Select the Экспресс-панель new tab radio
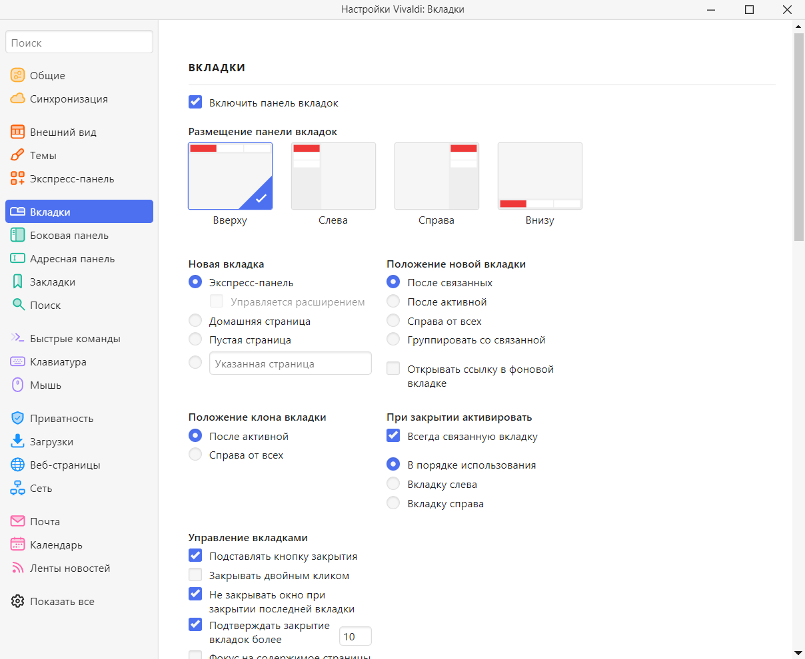Image resolution: width=805 pixels, height=659 pixels. click(195, 282)
